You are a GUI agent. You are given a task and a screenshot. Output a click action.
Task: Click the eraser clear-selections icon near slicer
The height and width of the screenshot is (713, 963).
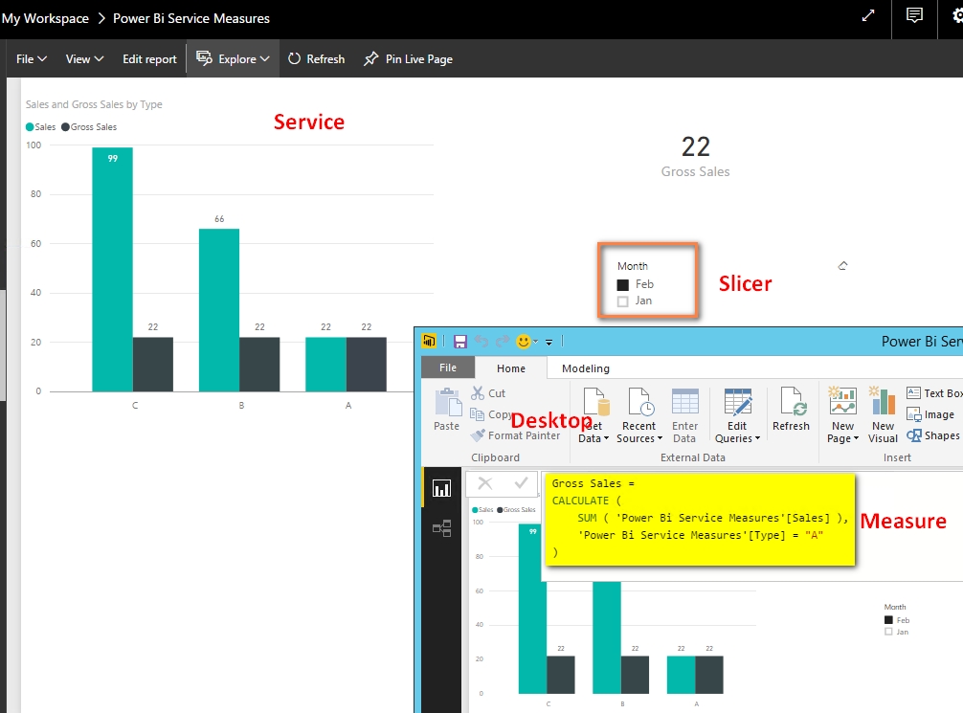(842, 265)
